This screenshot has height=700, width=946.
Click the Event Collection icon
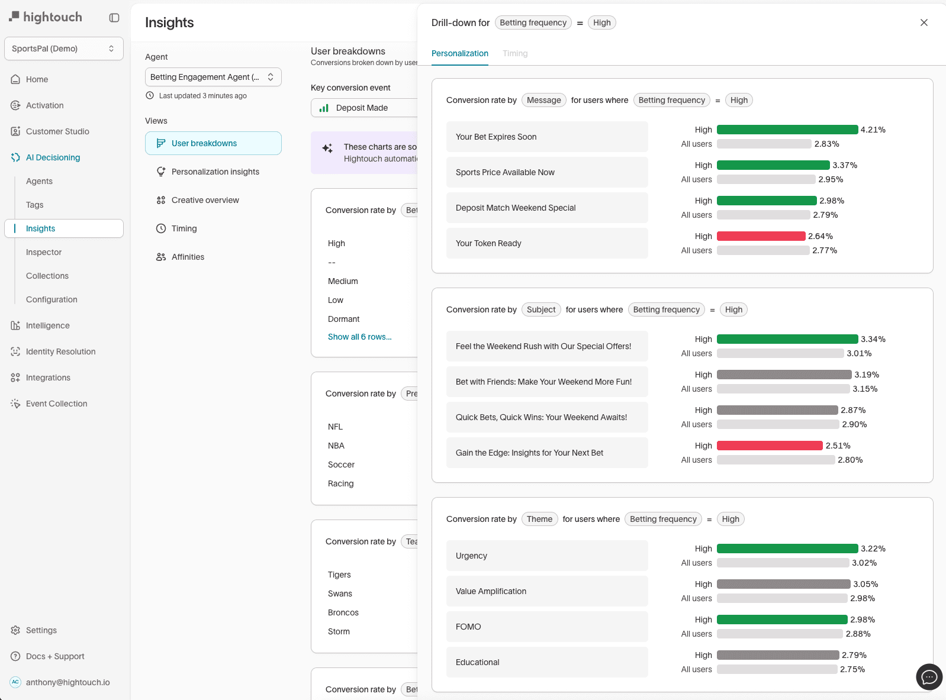coord(15,404)
